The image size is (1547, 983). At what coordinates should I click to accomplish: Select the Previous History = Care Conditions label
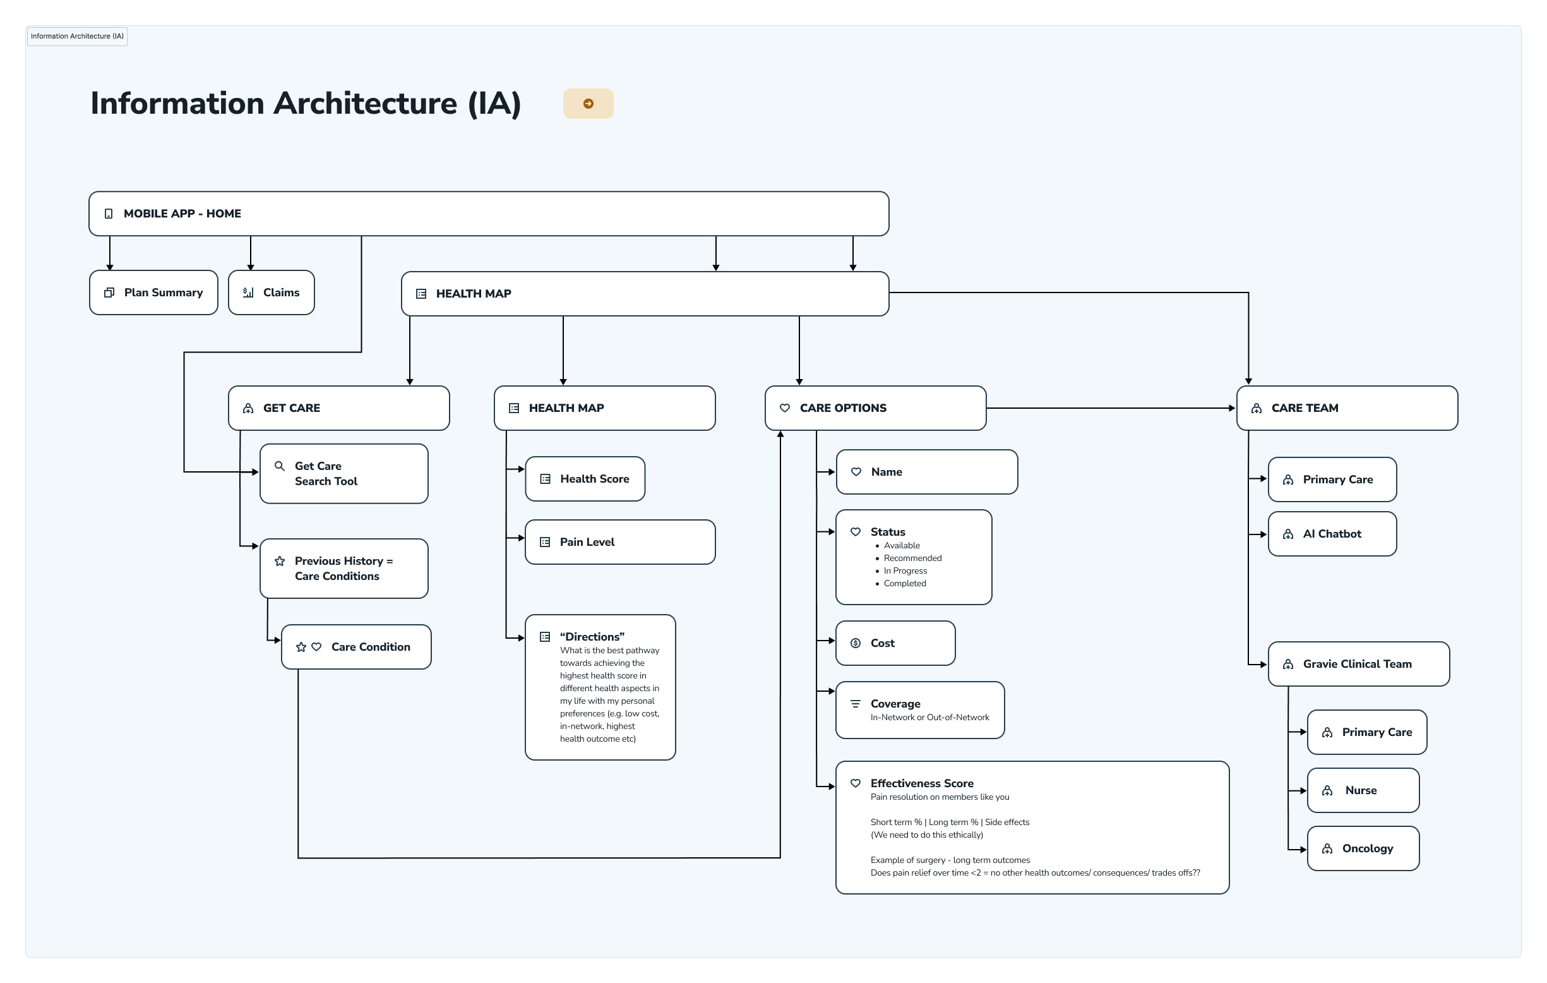pos(343,569)
